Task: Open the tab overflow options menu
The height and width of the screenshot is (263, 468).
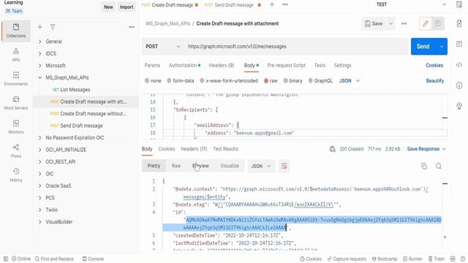Action: click(x=285, y=4)
